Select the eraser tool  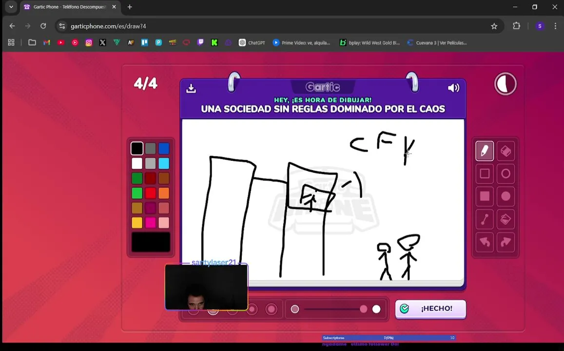[506, 151]
